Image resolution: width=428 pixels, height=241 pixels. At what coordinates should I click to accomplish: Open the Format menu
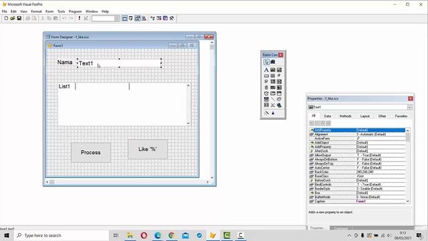click(36, 11)
